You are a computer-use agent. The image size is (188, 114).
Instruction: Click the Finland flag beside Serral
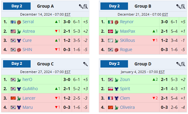pyautogui.click(x=13, y=22)
